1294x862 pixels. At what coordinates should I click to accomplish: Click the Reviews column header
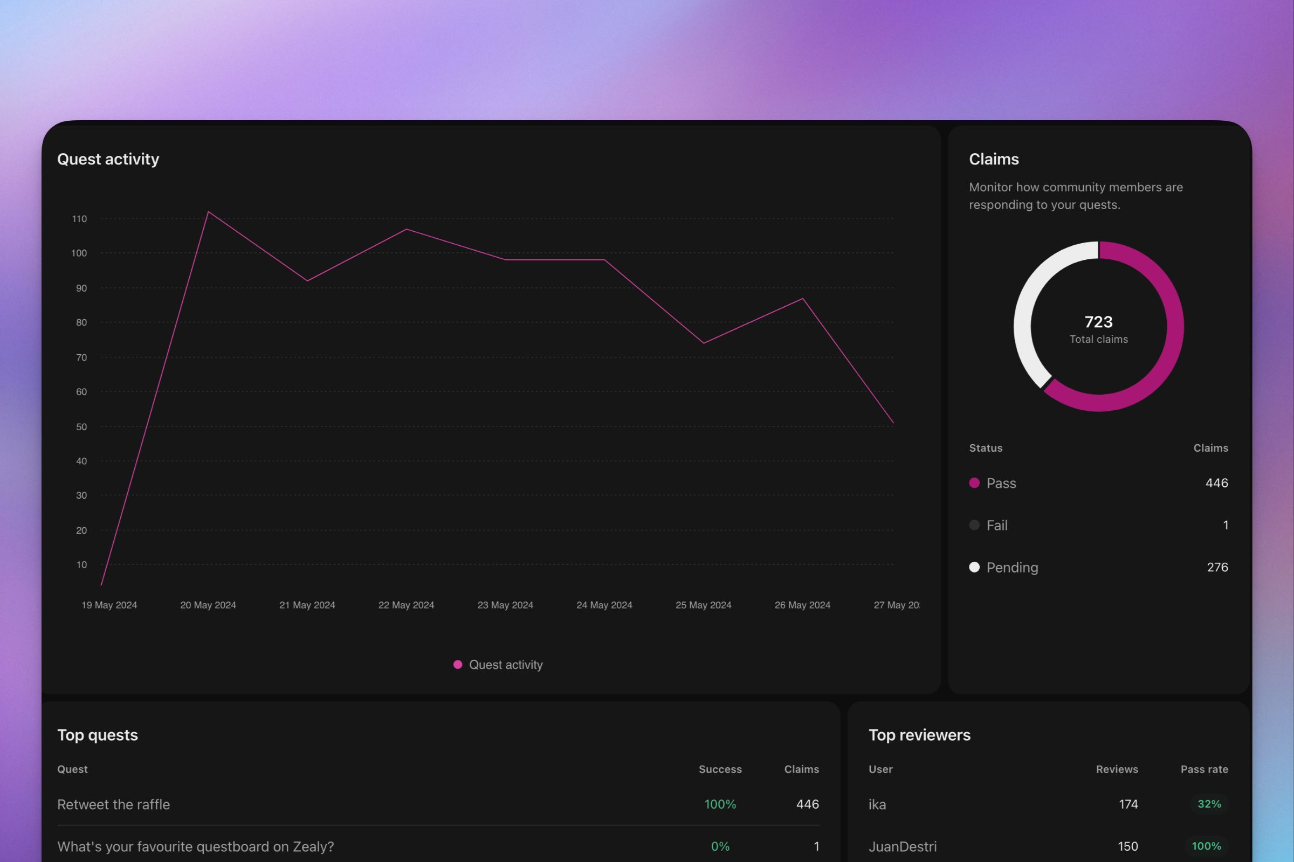[1117, 769]
